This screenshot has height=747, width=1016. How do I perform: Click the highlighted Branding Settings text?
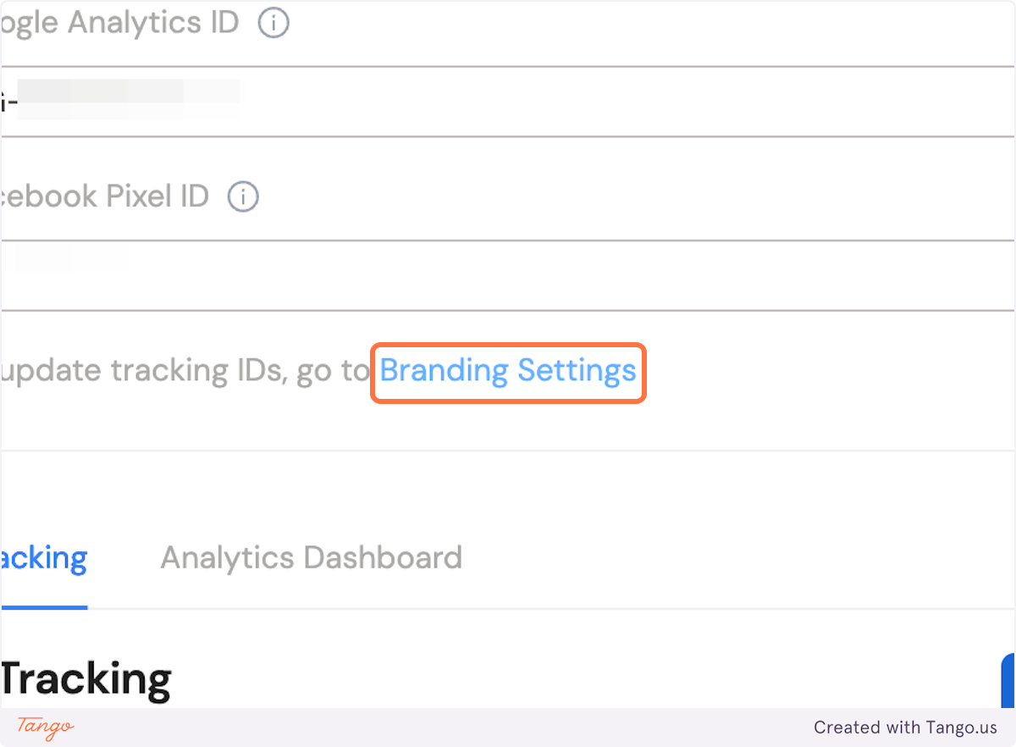click(x=507, y=370)
